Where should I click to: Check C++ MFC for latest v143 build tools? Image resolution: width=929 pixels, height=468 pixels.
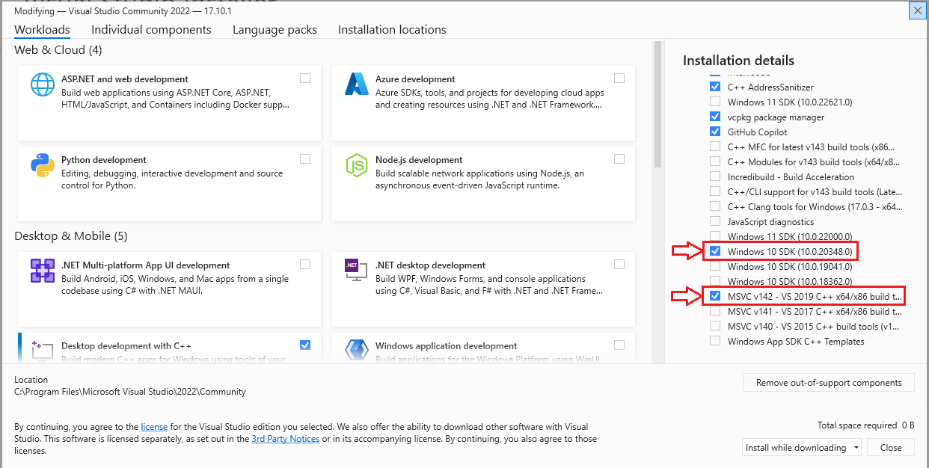715,147
